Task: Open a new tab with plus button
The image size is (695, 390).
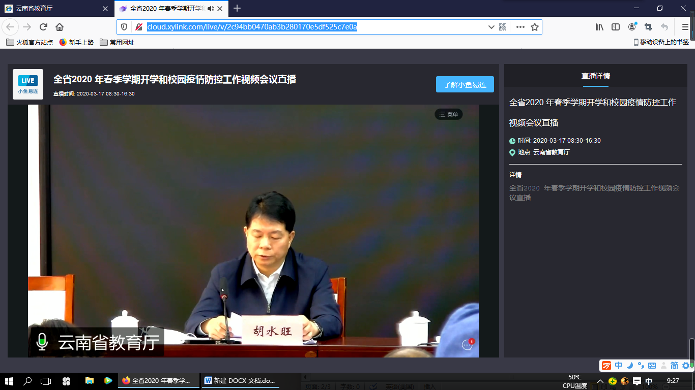Action: (x=237, y=9)
